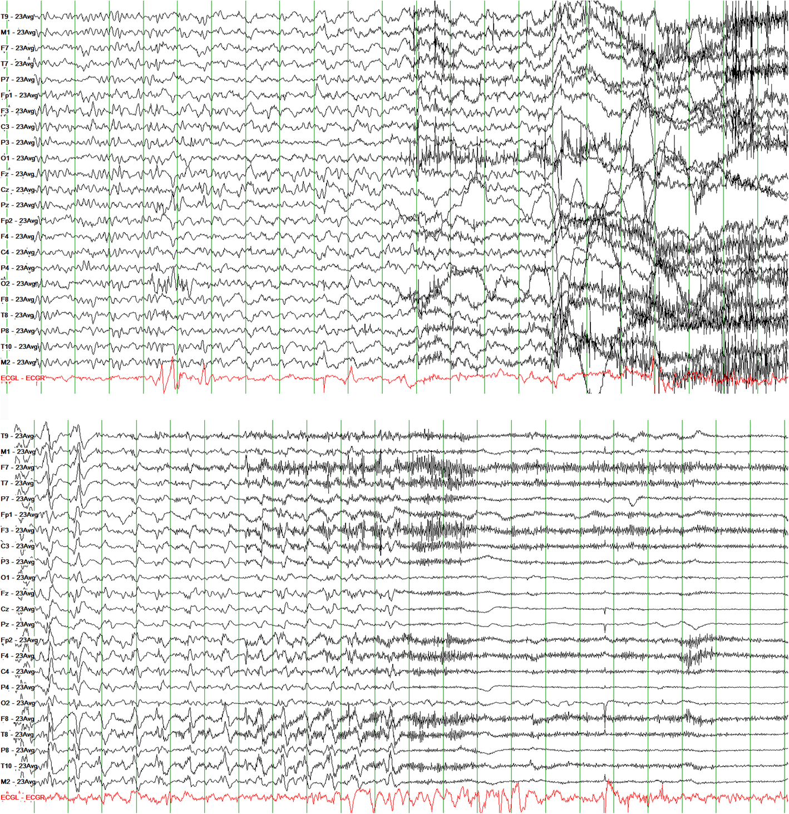Viewport: 789px width, 814px height.
Task: Select the C4 - 23Avg label in lower panel
Action: click(x=17, y=672)
